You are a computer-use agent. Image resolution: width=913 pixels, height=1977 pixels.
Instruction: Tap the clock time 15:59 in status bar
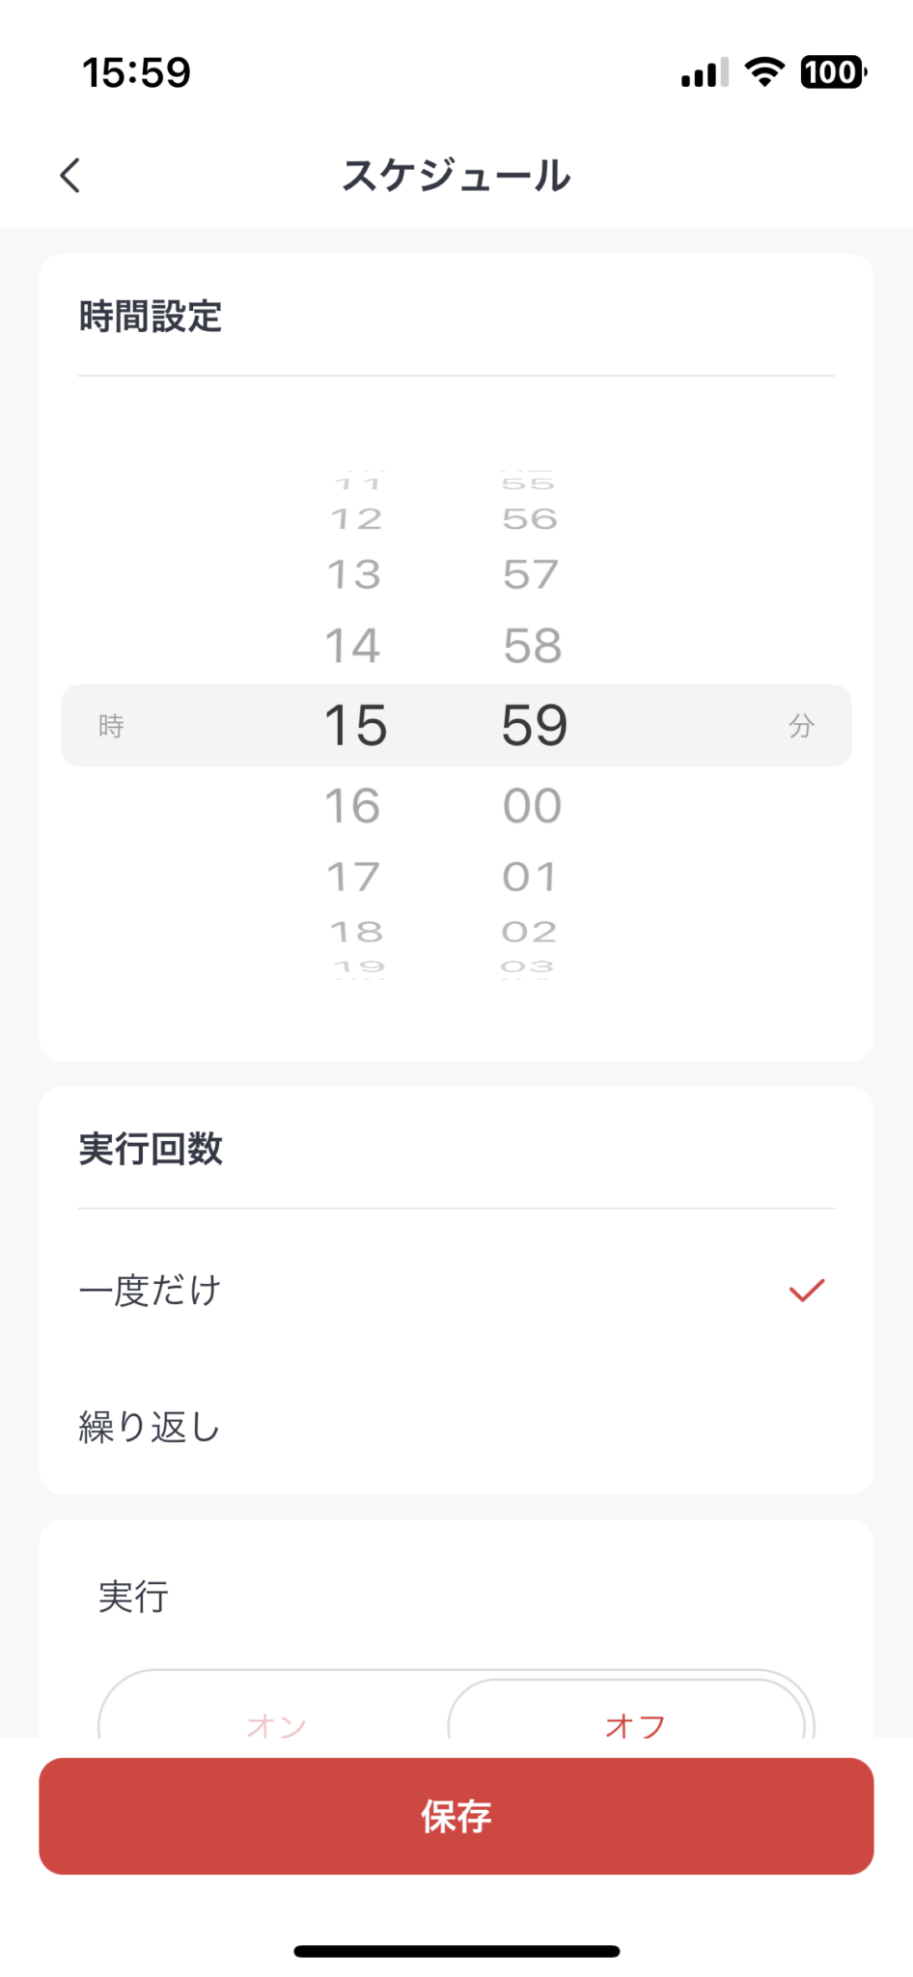tap(135, 72)
